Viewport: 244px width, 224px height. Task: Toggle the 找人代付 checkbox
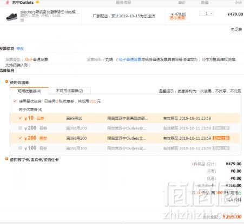click(223, 200)
